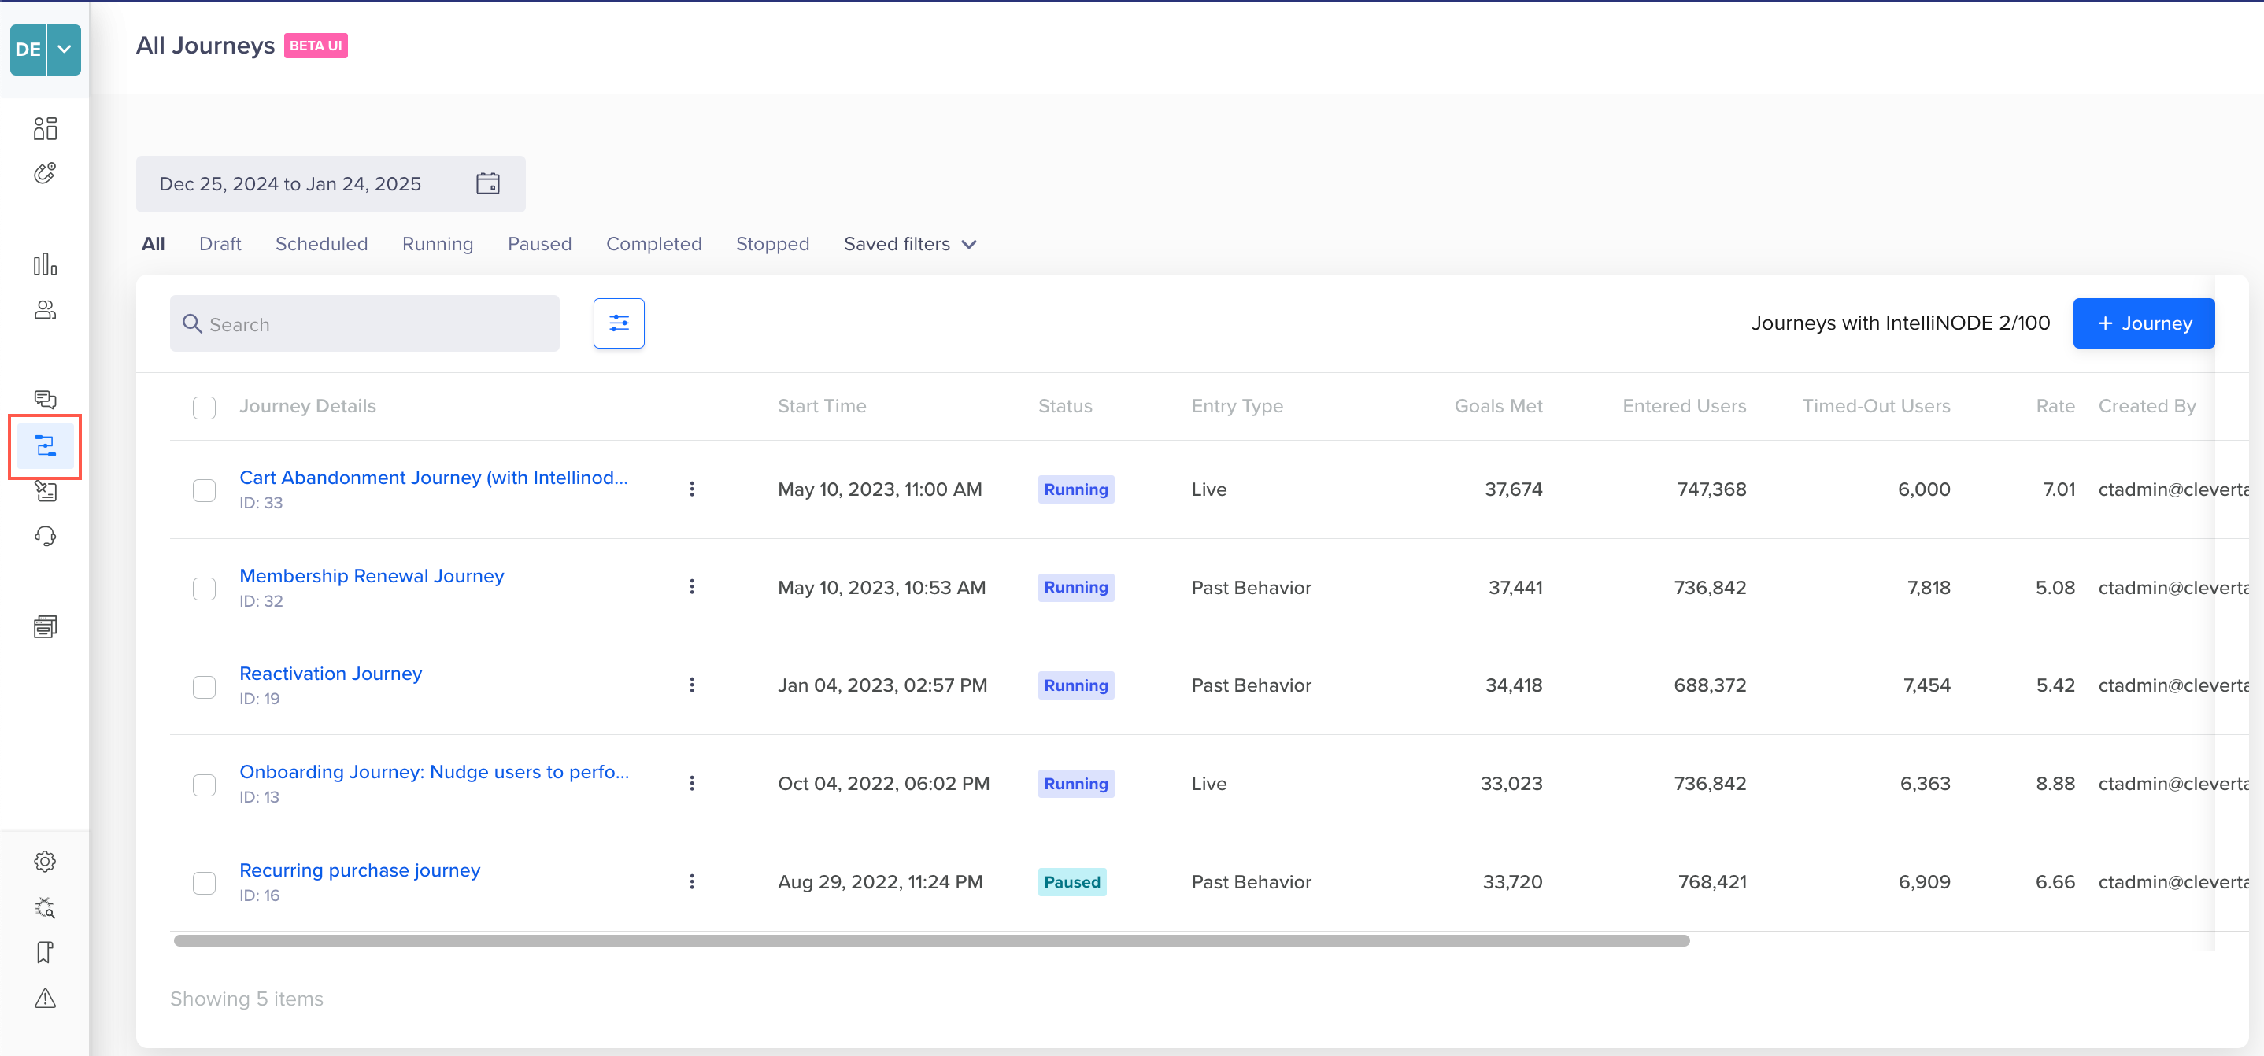This screenshot has width=2264, height=1056.
Task: Open the bug inspector sidebar icon
Action: pos(45,907)
